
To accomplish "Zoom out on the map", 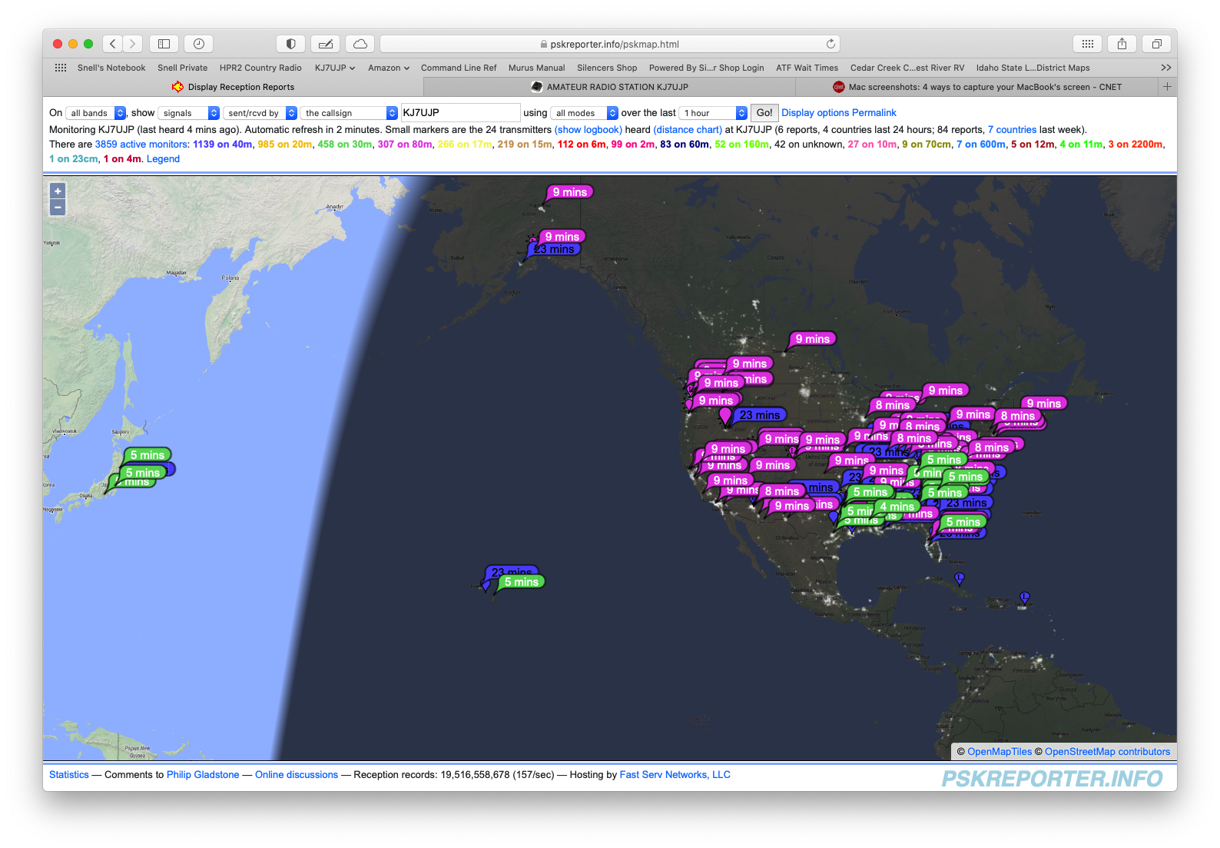I will pos(58,208).
